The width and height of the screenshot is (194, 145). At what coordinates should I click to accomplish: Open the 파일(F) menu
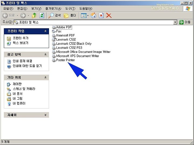tap(8, 9)
